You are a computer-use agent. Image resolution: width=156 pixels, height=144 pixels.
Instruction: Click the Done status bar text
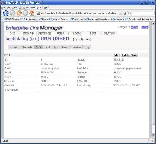(x=5, y=141)
